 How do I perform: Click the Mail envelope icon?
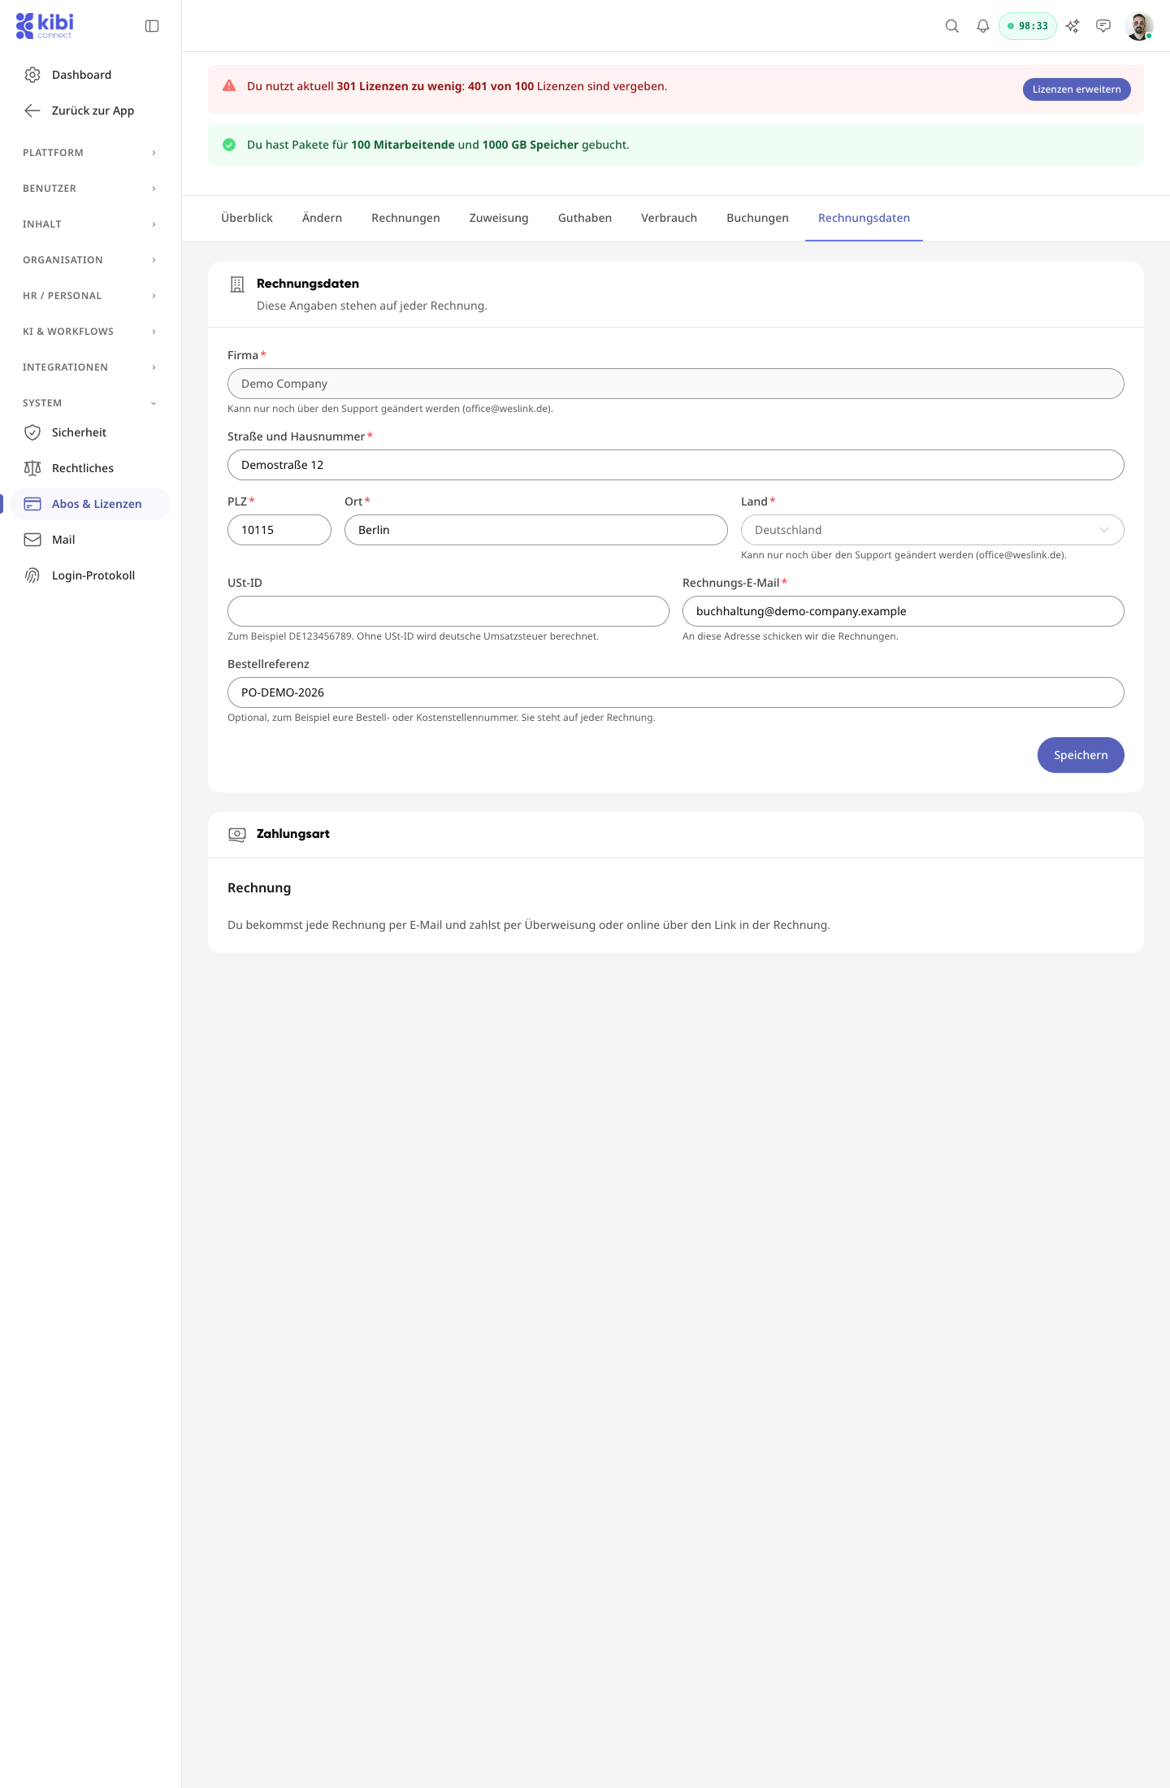[x=32, y=540]
